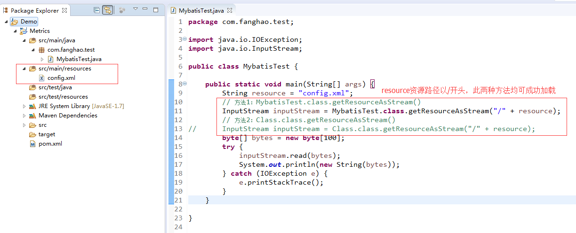Expand the Maven Dependencies node
The image size is (576, 233).
pos(24,116)
